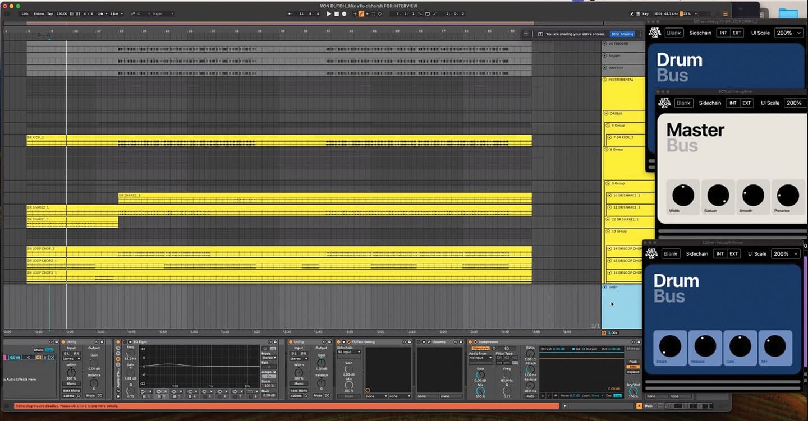
Task: Toggle the Compressor Sidechain button
Action: [x=480, y=348]
